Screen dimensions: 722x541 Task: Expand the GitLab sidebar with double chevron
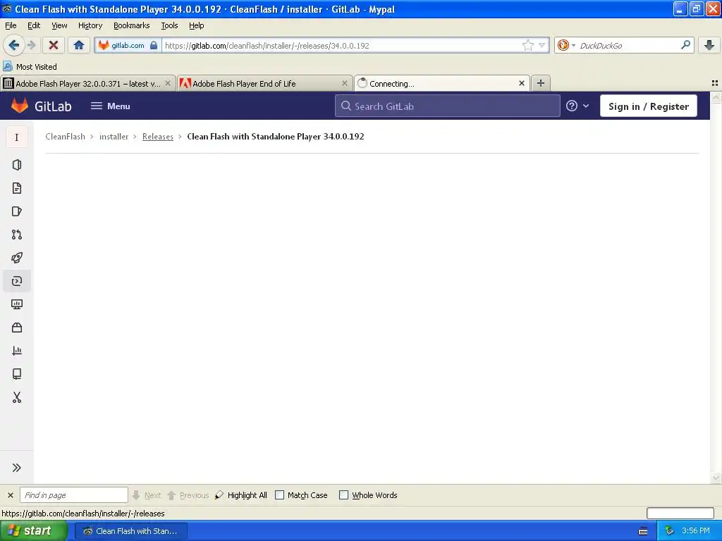[x=17, y=468]
